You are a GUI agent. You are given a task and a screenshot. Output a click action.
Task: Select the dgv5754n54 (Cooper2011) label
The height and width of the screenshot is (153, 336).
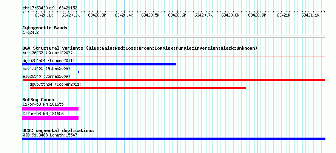tap(49, 61)
